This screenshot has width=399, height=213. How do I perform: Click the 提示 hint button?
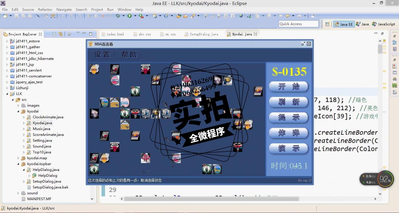289,117
